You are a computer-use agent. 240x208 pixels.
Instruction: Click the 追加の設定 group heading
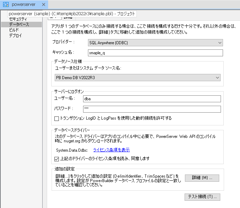point(64,169)
